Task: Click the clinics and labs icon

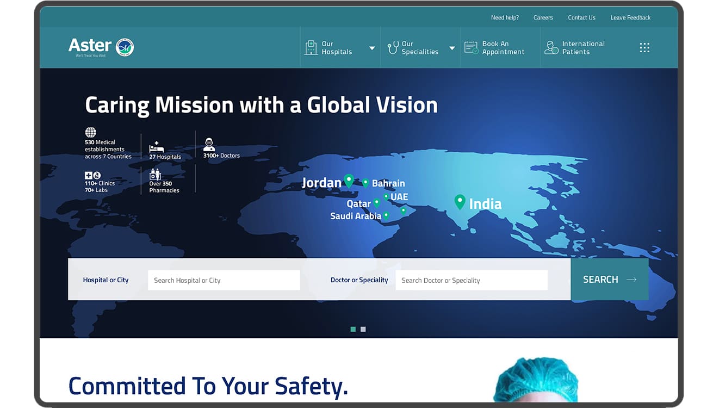Action: (x=92, y=175)
